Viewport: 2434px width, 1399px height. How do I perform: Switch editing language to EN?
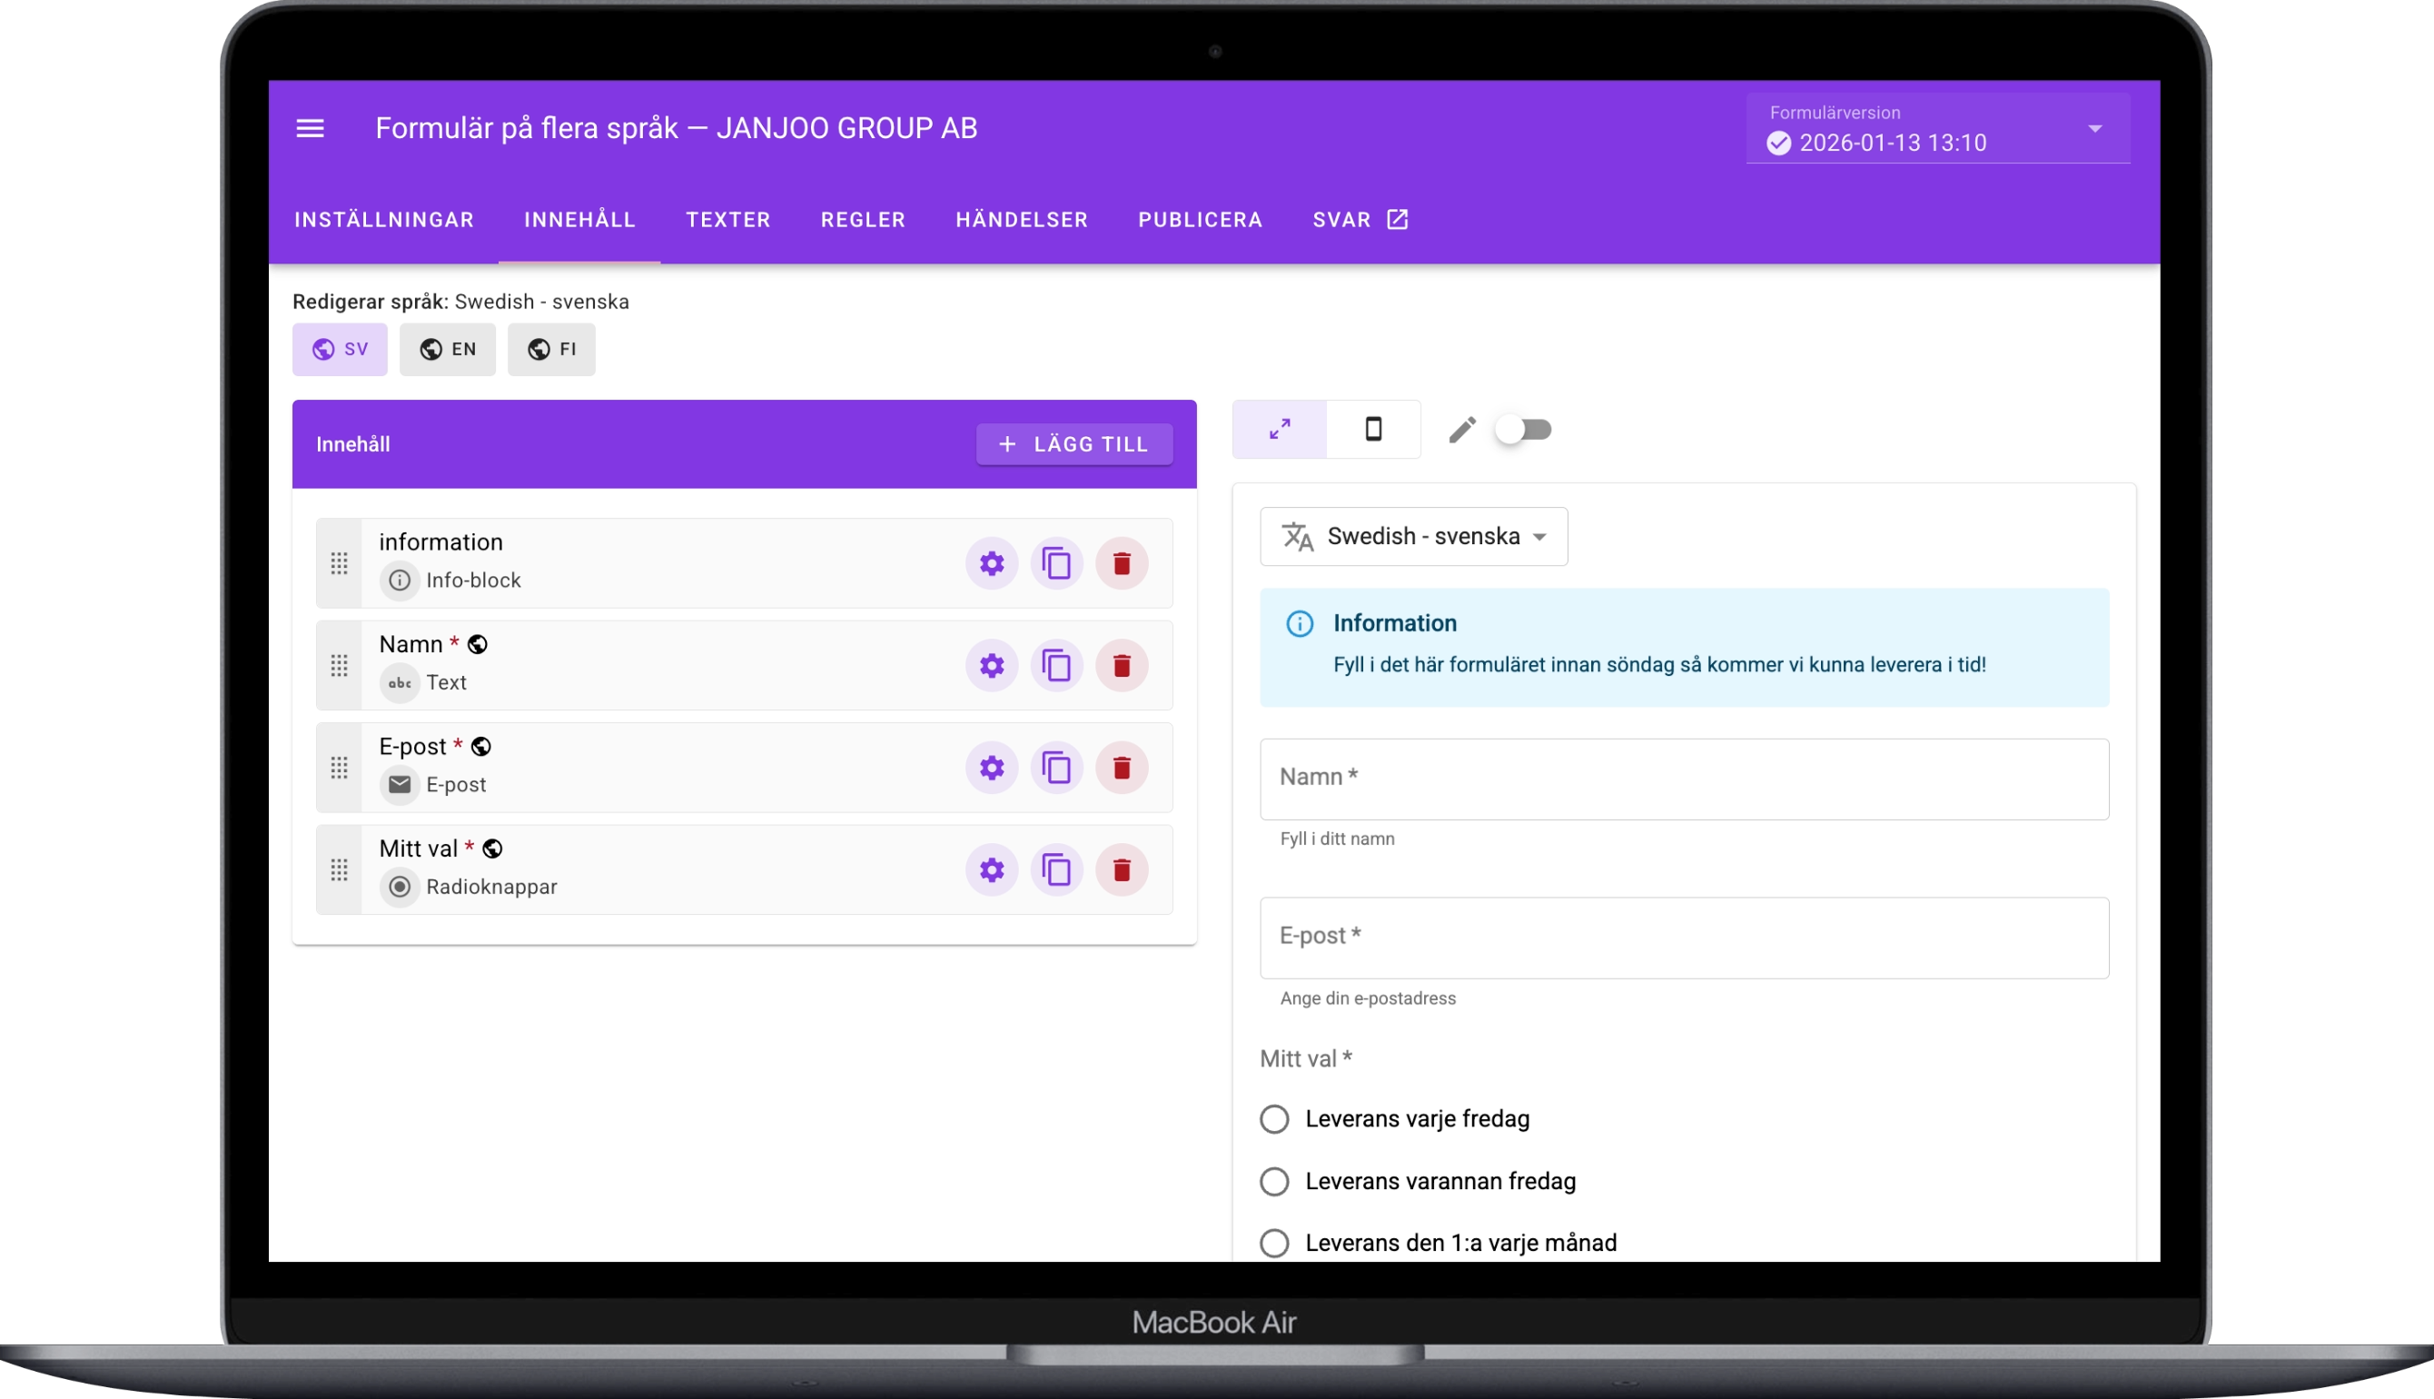click(x=447, y=350)
